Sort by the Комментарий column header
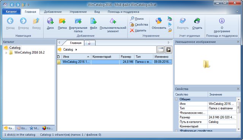This screenshot has width=243, height=140. point(105,57)
